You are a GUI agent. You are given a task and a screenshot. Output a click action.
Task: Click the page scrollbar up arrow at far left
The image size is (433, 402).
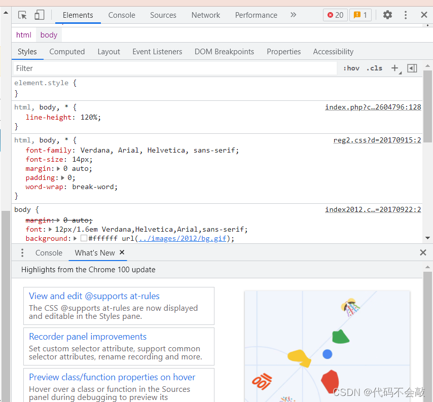pos(6,13)
